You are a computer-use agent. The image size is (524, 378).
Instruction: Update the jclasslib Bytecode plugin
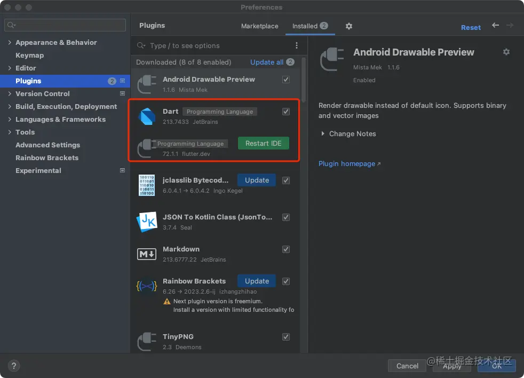[257, 180]
